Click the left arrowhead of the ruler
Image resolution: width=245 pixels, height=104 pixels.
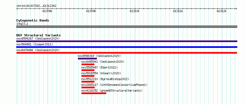(17, 9)
